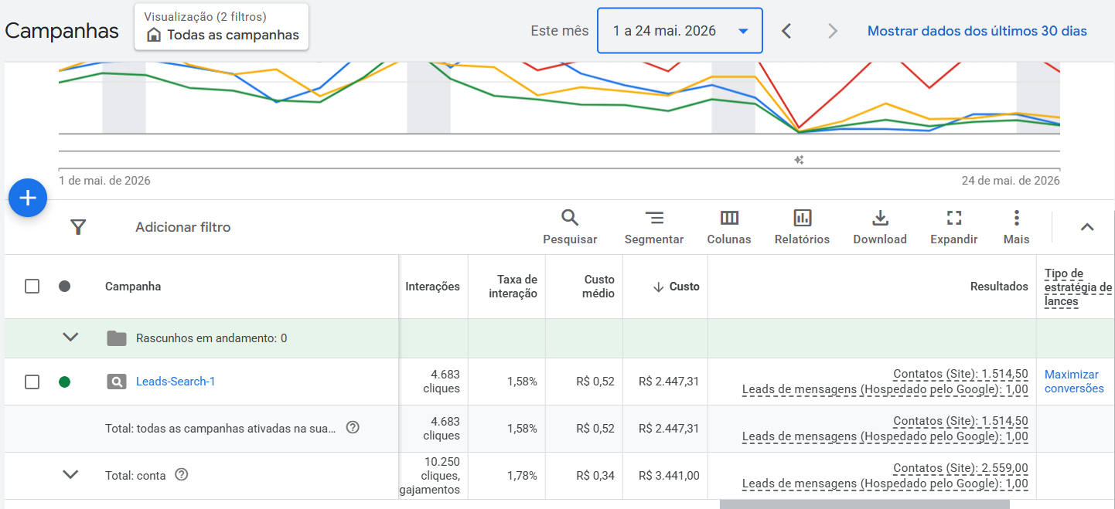Image resolution: width=1115 pixels, height=509 pixels.
Task: Open the Colunas column editor
Action: click(729, 227)
